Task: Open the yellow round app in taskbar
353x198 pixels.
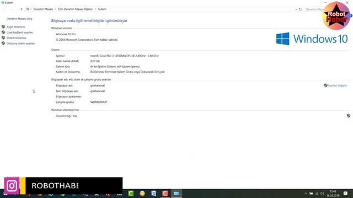Action: click(x=142, y=193)
